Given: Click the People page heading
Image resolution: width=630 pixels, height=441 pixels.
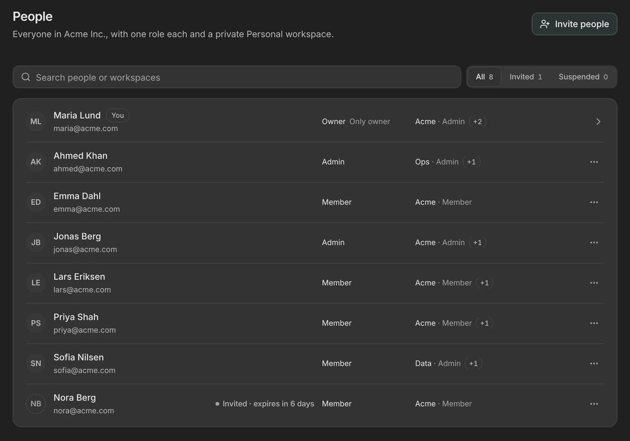Looking at the screenshot, I should click(33, 16).
